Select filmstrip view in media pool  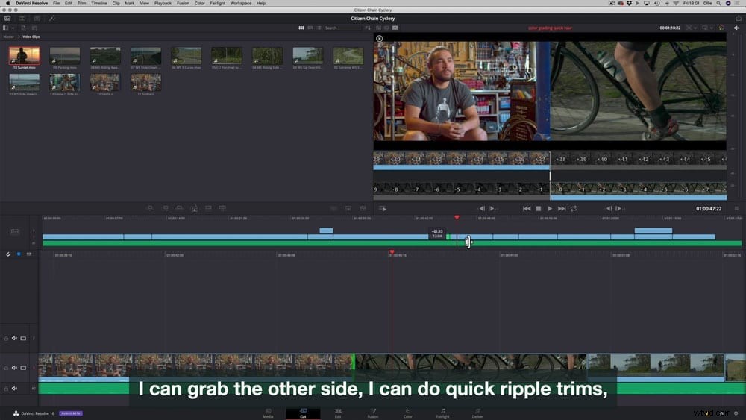point(310,28)
